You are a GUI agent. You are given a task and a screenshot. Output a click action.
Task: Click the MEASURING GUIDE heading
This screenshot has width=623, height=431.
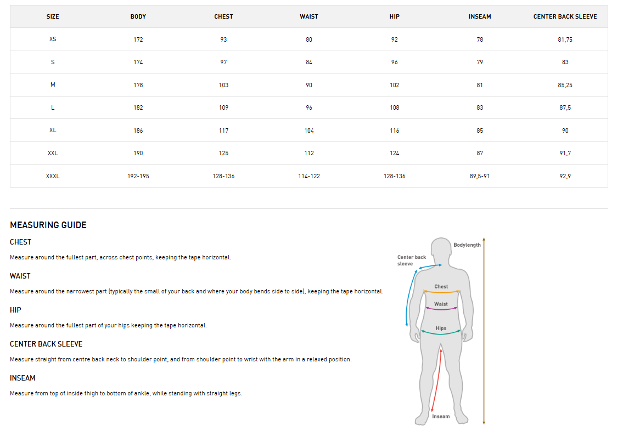click(48, 225)
